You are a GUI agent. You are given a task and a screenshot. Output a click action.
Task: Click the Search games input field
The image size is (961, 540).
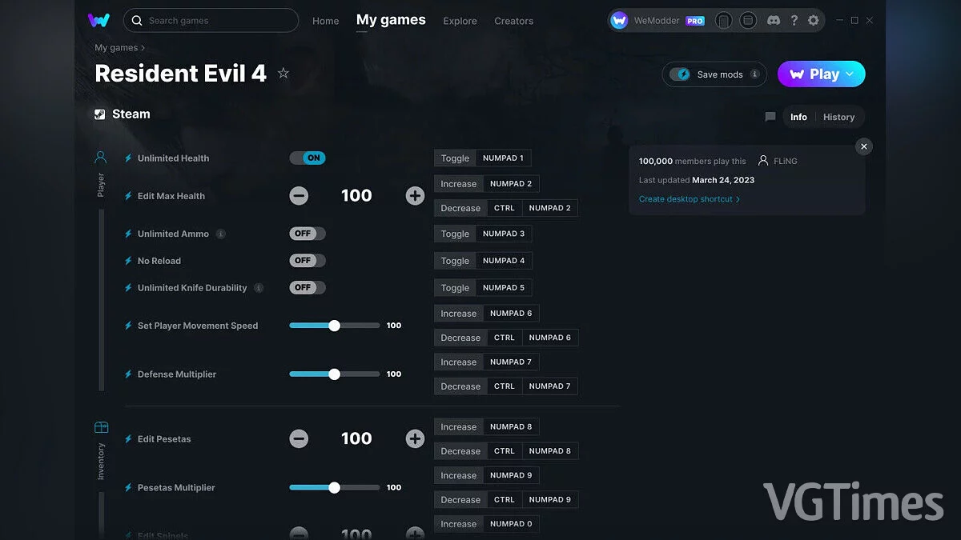[211, 20]
